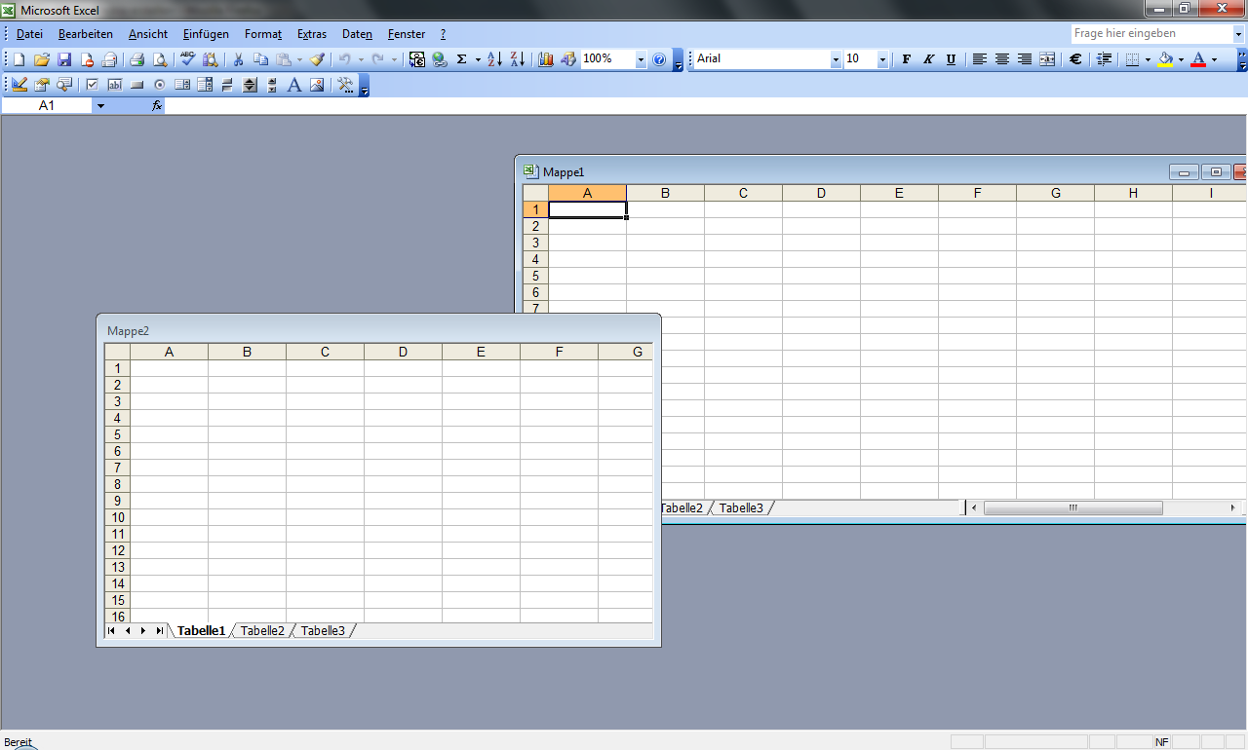Open Excel Help with the question mark icon
Image resolution: width=1248 pixels, height=750 pixels.
point(659,59)
